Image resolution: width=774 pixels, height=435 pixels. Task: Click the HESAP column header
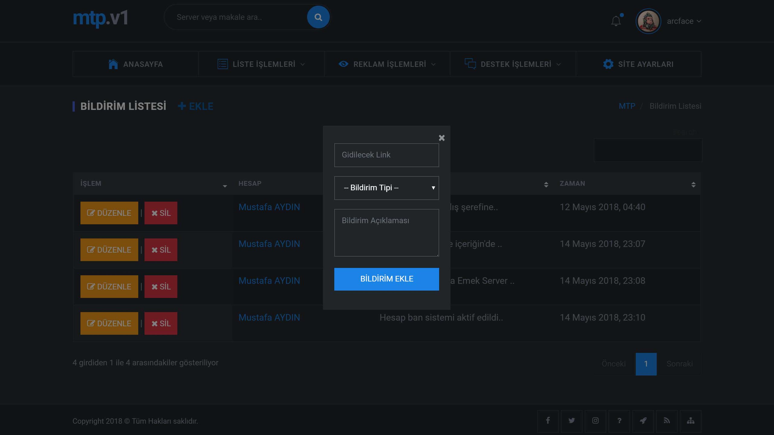(x=250, y=183)
